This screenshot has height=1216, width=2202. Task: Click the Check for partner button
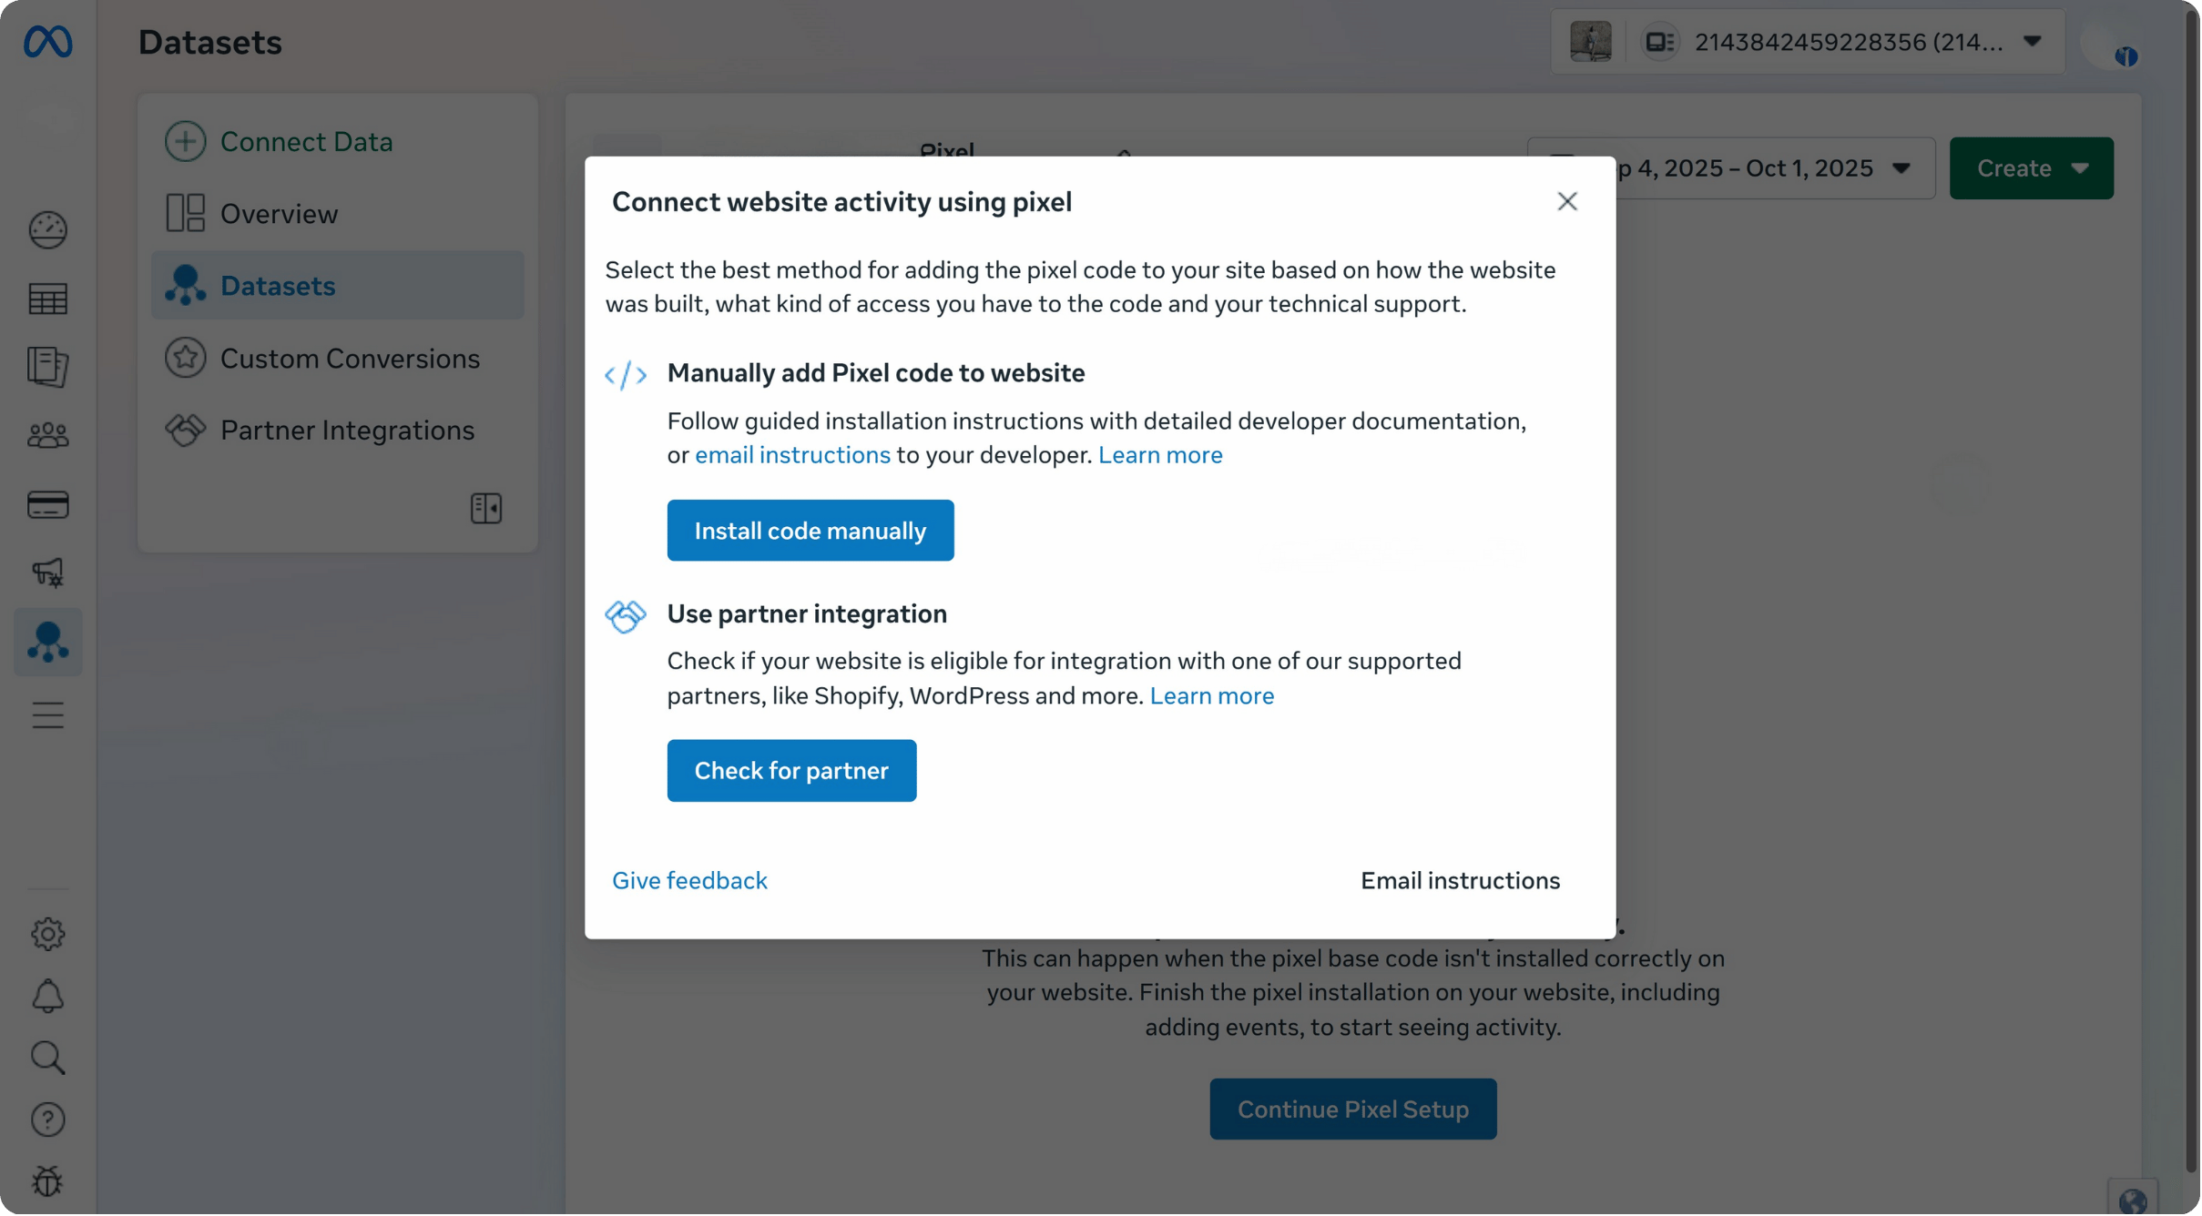pyautogui.click(x=790, y=770)
